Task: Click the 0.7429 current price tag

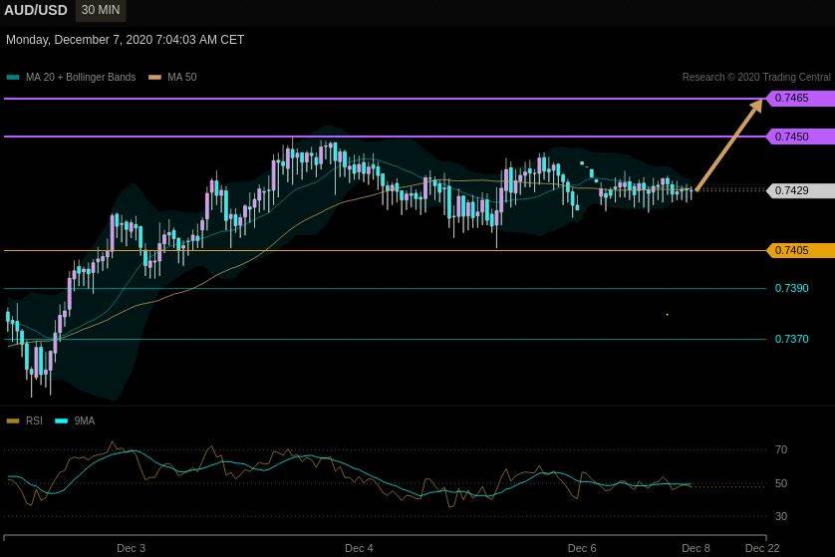Action: (x=800, y=190)
